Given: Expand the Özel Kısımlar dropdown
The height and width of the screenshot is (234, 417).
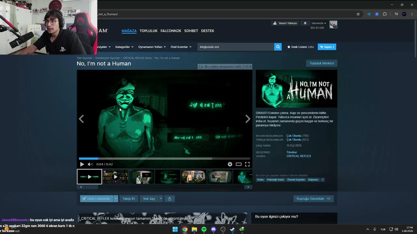Looking at the screenshot, I should (181, 47).
